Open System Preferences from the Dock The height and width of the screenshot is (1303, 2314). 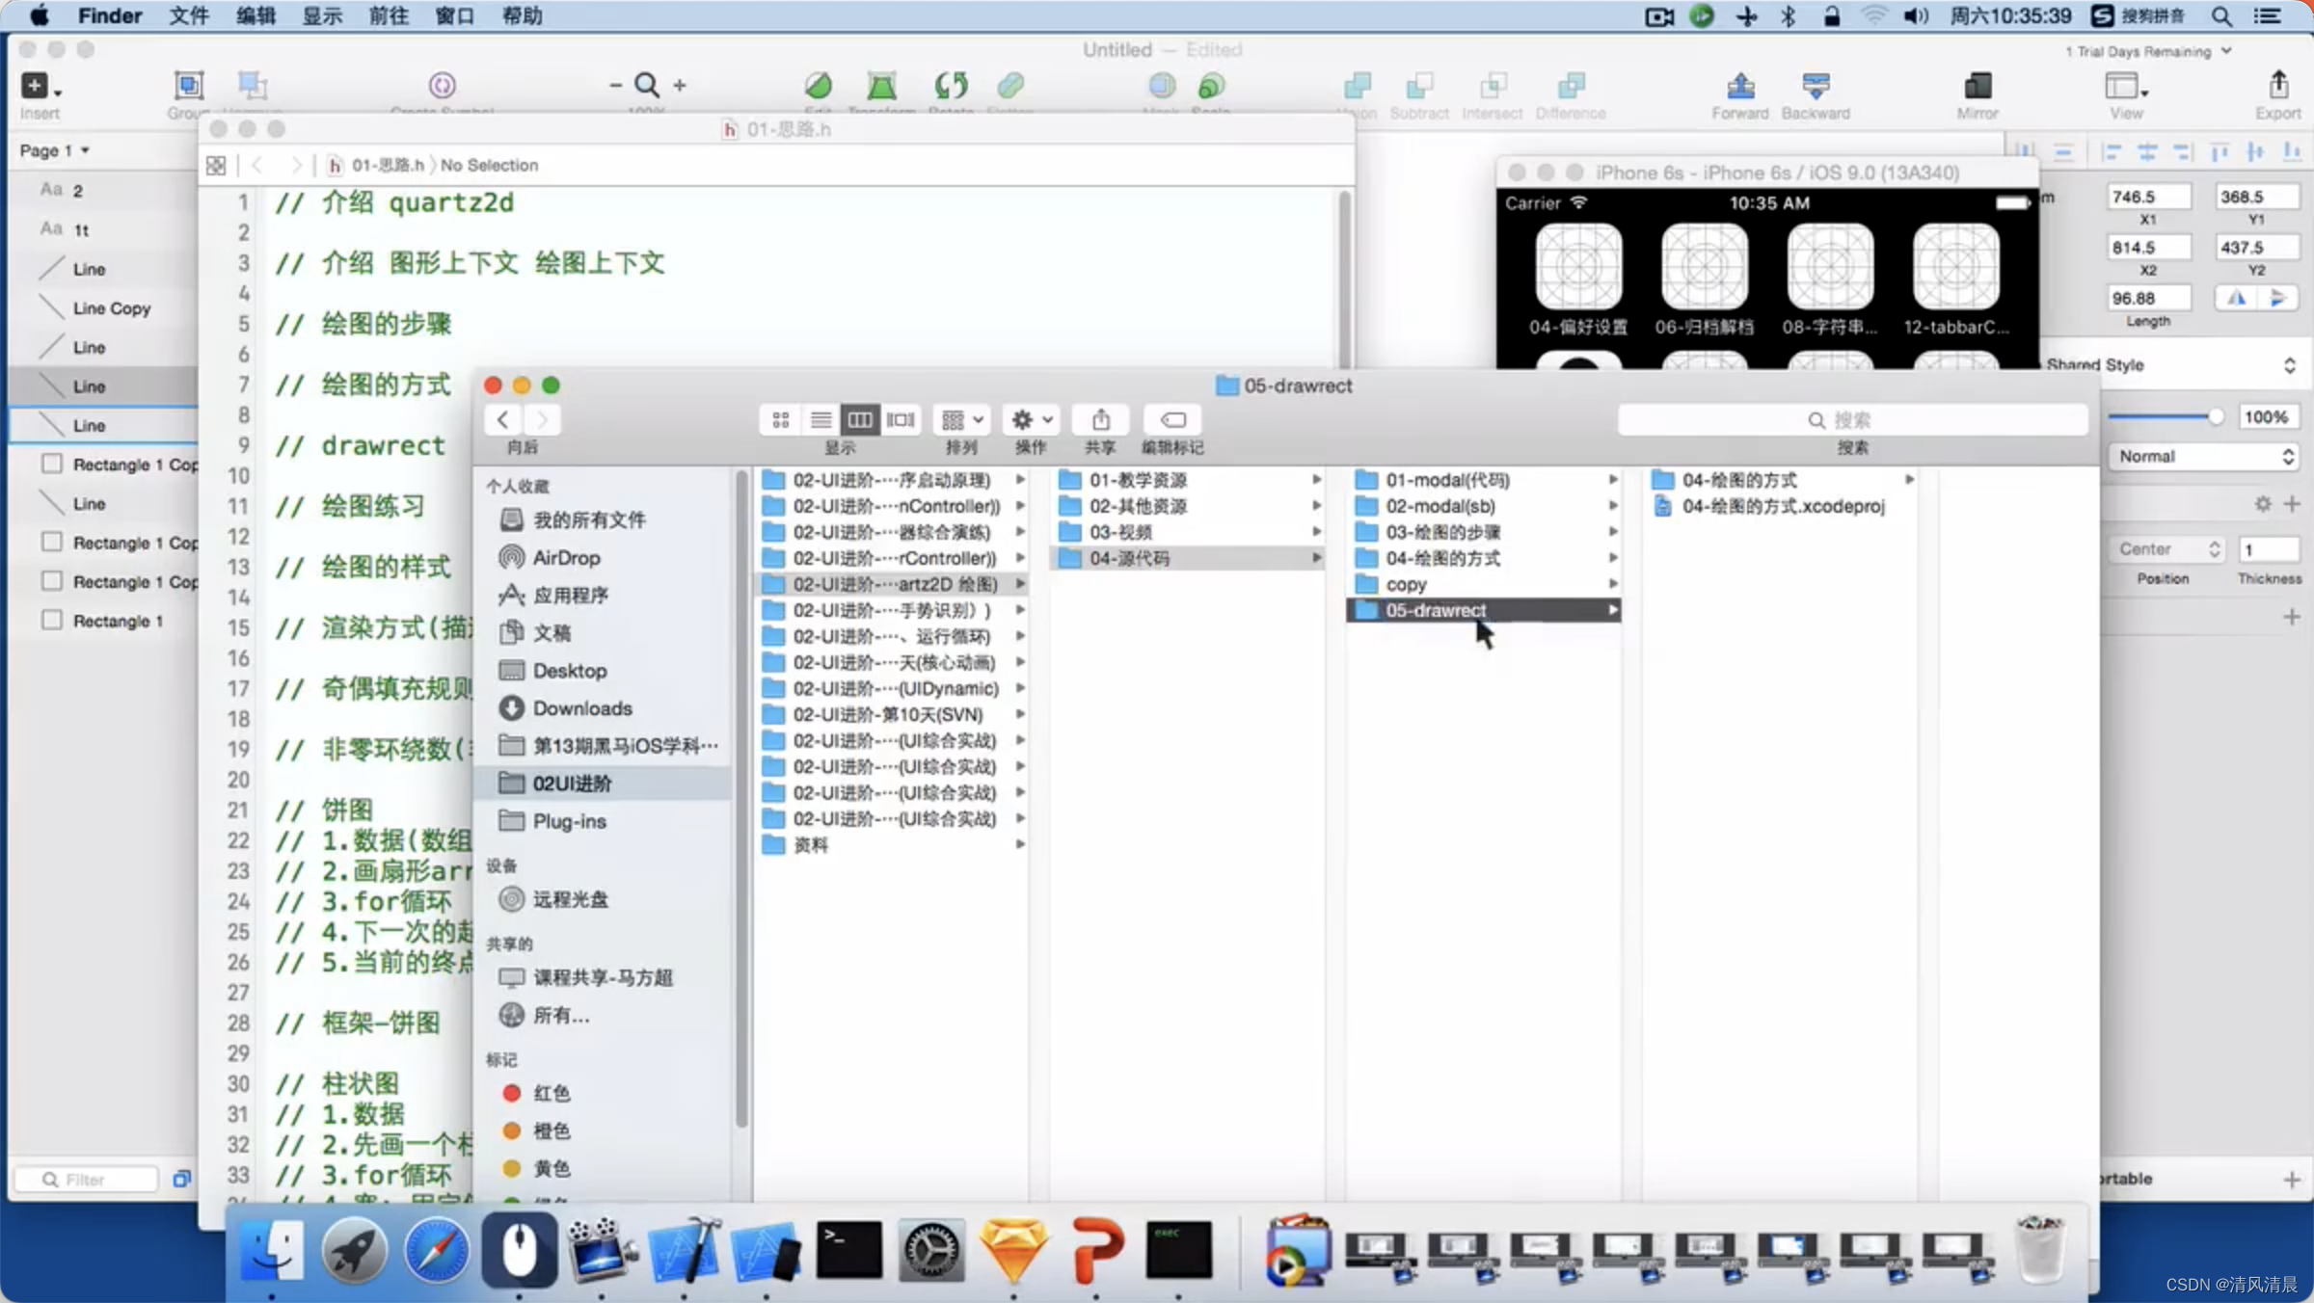(931, 1251)
